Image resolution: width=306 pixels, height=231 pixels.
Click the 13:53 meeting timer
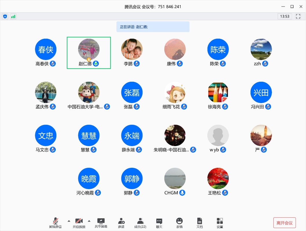point(285,16)
